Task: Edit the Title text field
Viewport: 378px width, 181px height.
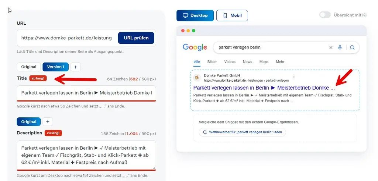Action: pyautogui.click(x=86, y=93)
